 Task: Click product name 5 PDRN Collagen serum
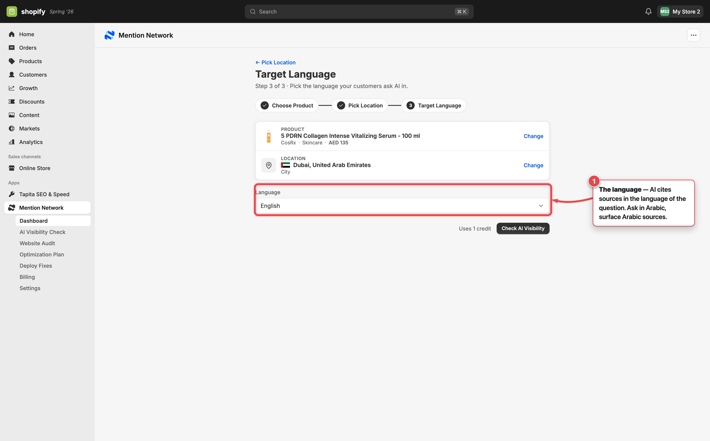tap(350, 136)
